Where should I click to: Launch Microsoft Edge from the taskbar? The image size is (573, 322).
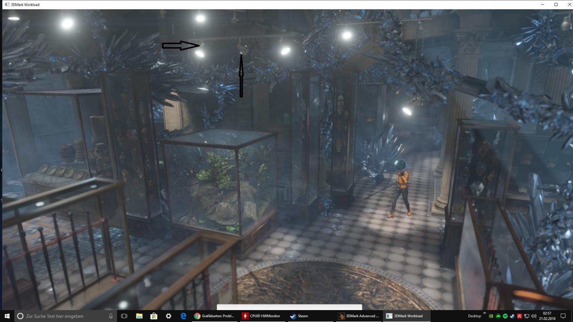point(183,316)
